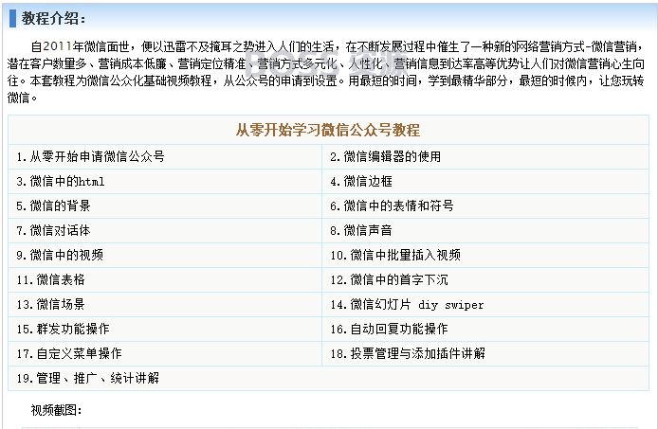Image resolution: width=658 pixels, height=429 pixels.
Task: Select lesson 13. 微信场景
Action: point(50,304)
